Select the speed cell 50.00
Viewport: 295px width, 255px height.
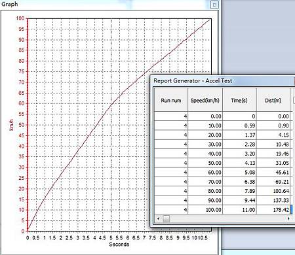205,163
